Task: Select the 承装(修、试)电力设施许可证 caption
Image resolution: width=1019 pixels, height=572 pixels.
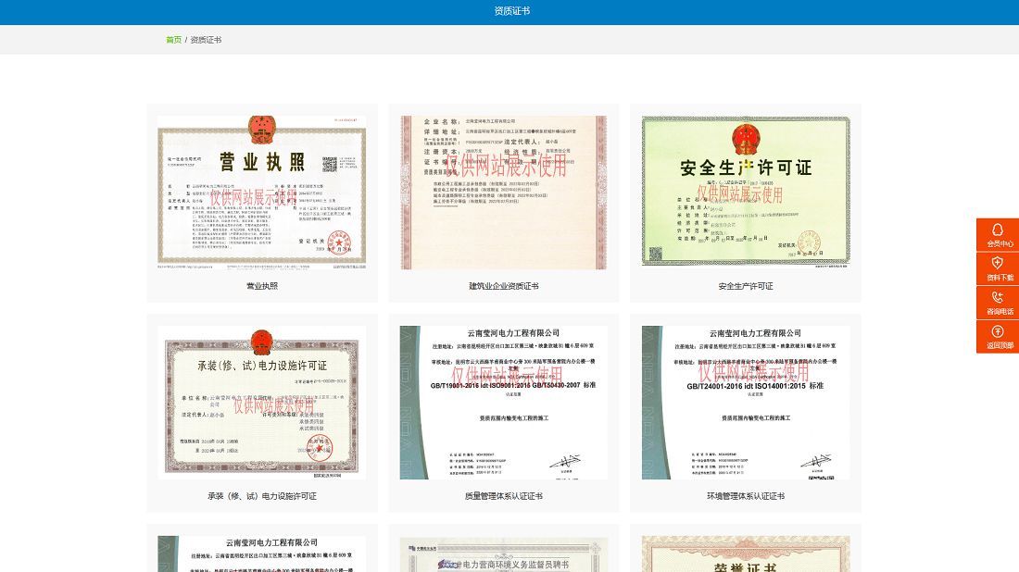Action: (262, 496)
